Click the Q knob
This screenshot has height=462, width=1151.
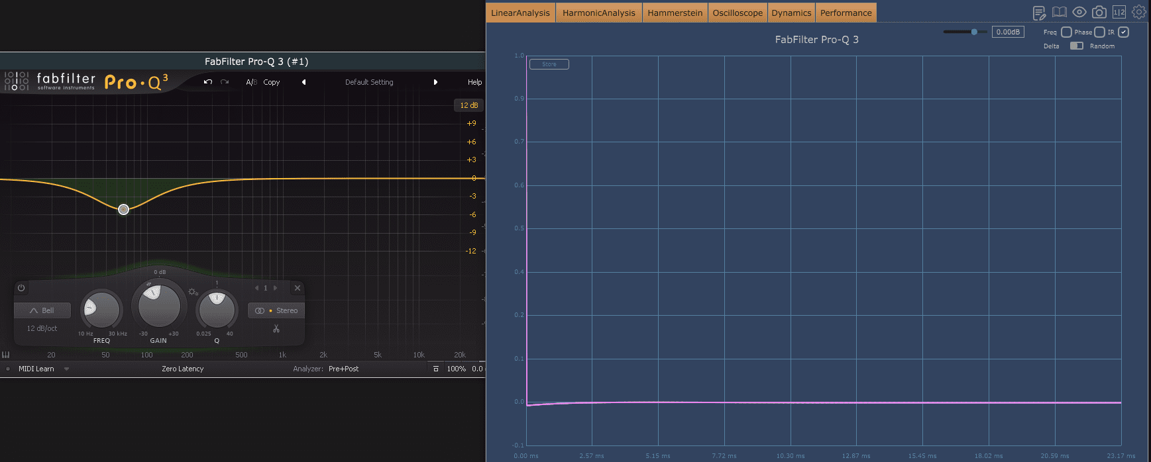[217, 310]
